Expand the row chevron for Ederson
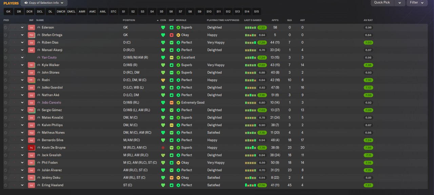The image size is (434, 195). pos(22,27)
